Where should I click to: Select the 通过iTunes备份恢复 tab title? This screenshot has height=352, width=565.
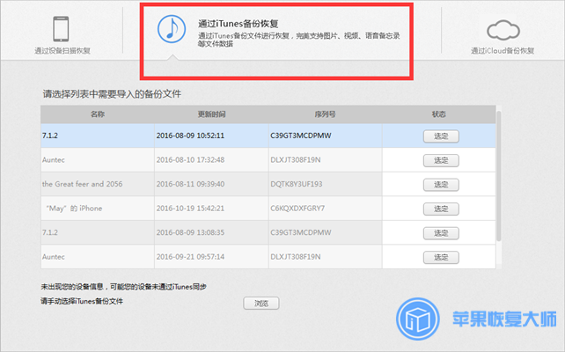[238, 24]
